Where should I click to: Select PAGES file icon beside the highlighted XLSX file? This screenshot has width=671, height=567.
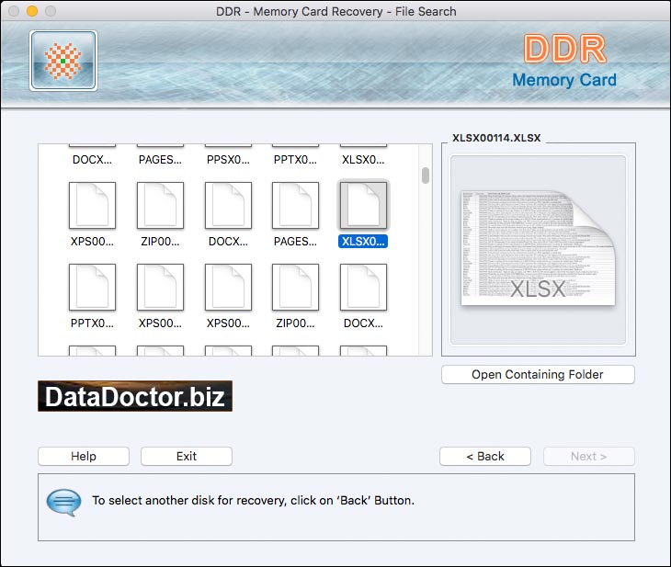click(296, 205)
